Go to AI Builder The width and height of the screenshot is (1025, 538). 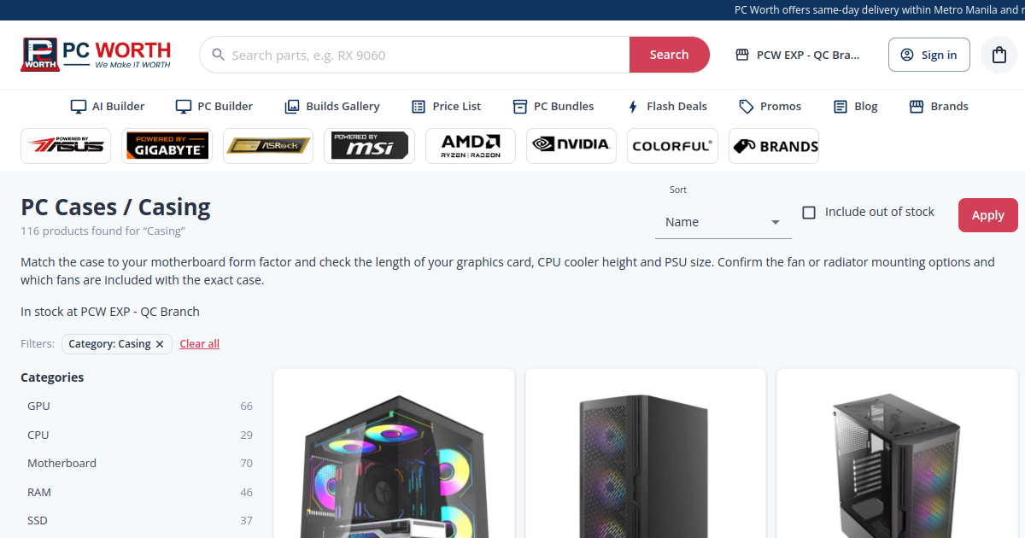click(108, 107)
